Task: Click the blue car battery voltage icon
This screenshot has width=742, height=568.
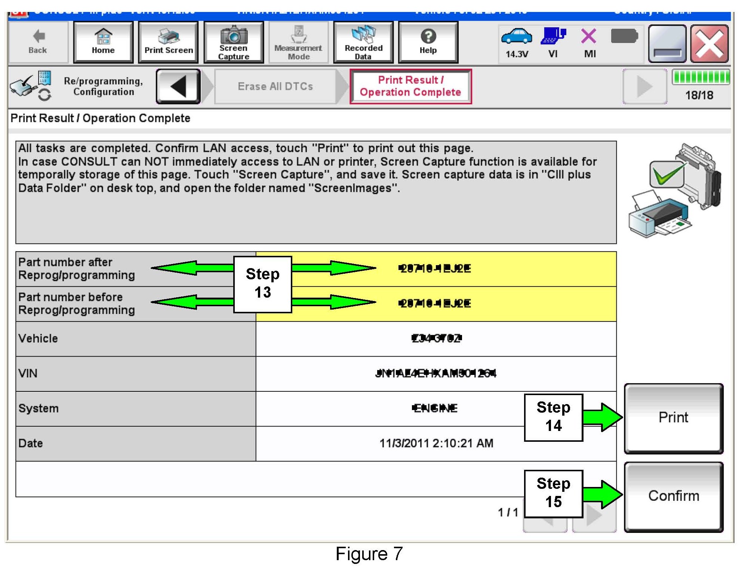Action: point(517,37)
